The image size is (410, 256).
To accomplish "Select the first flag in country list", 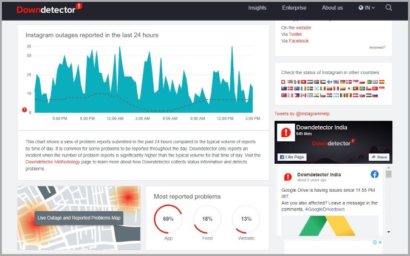I will (x=283, y=82).
